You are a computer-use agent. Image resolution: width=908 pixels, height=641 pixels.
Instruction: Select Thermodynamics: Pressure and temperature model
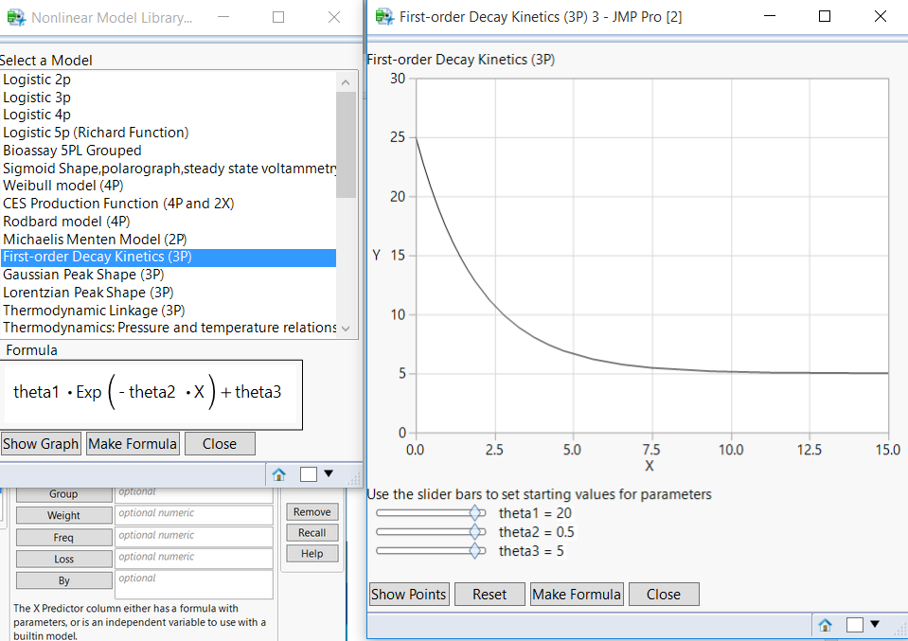(x=168, y=328)
